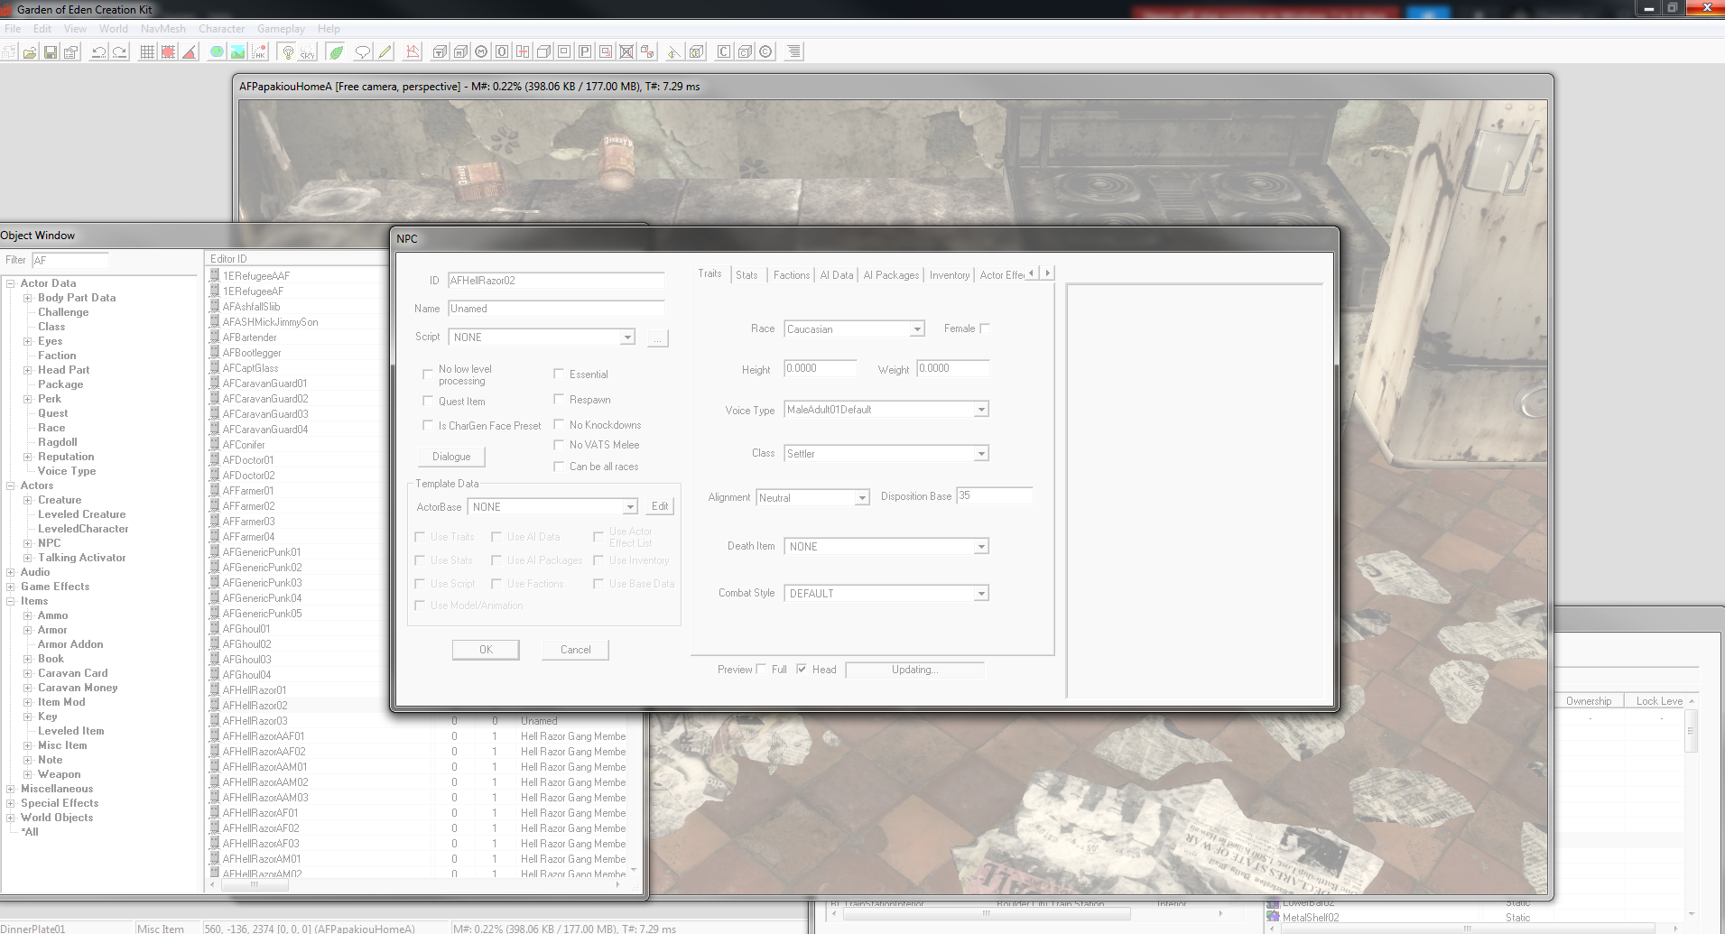This screenshot has height=934, width=1725.
Task: Click the Open file folder icon
Action: pos(30,52)
